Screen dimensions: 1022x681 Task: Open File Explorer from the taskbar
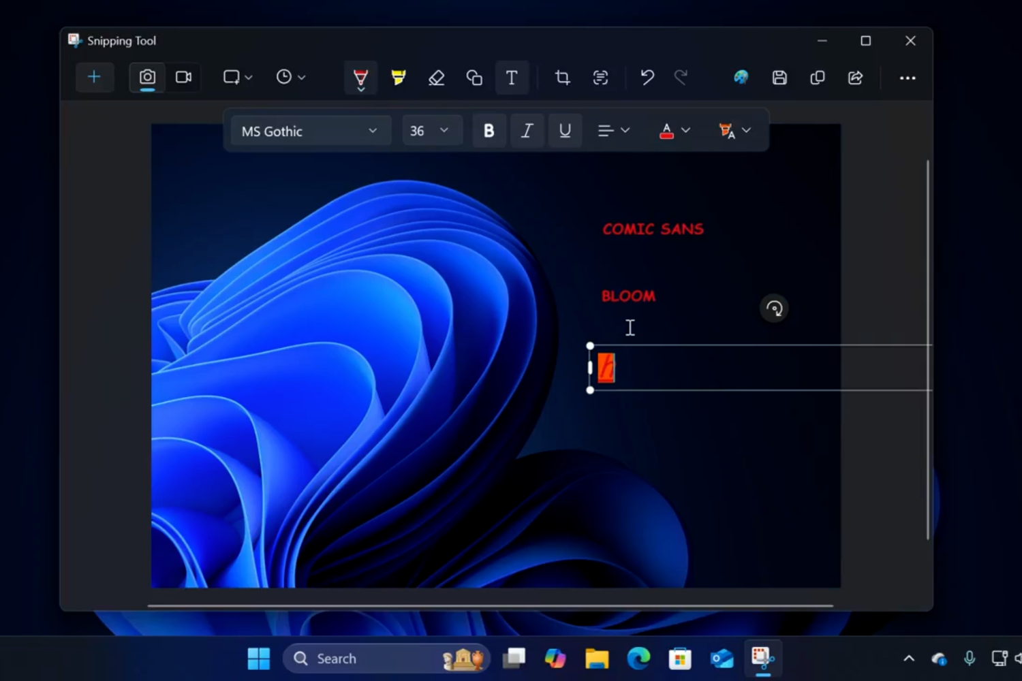[597, 659]
